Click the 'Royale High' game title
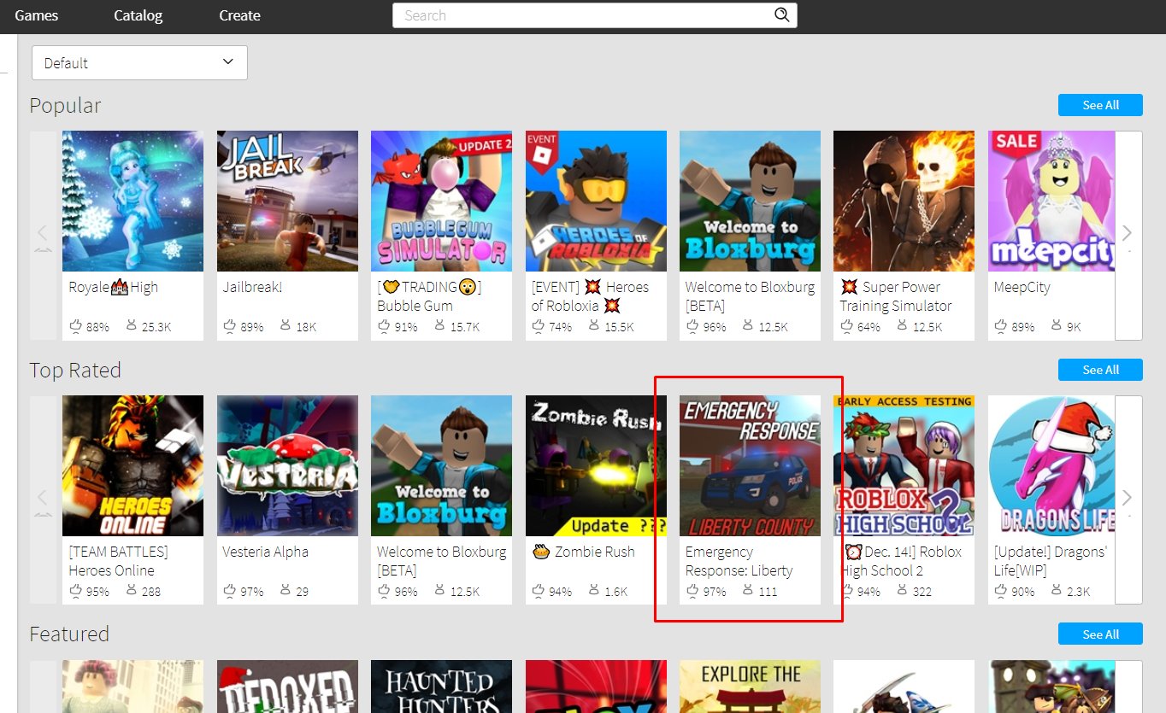Screen dimensions: 1166x713 pos(114,288)
